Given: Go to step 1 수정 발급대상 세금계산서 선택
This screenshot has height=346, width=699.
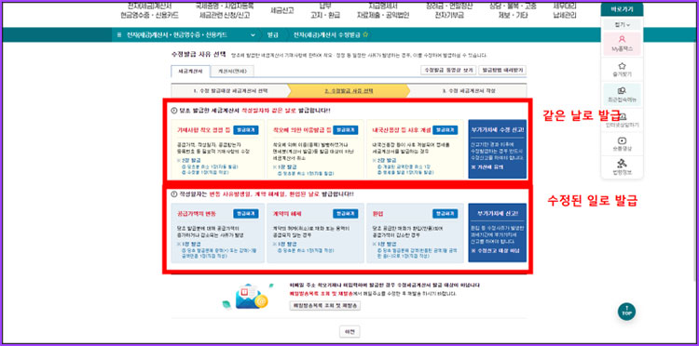Looking at the screenshot, I should click(x=230, y=90).
